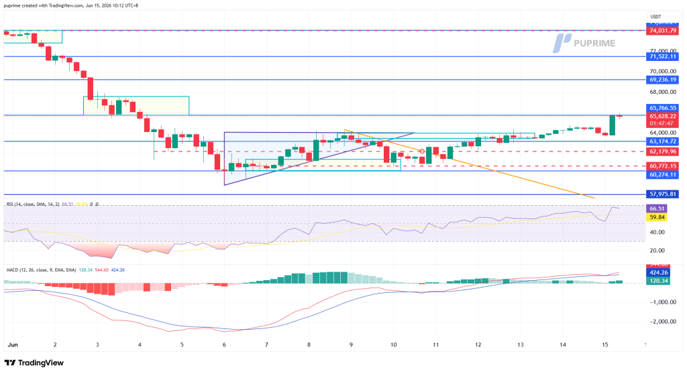The height and width of the screenshot is (374, 687).
Task: Select the 71,522.11 price level label
Action: (x=662, y=56)
